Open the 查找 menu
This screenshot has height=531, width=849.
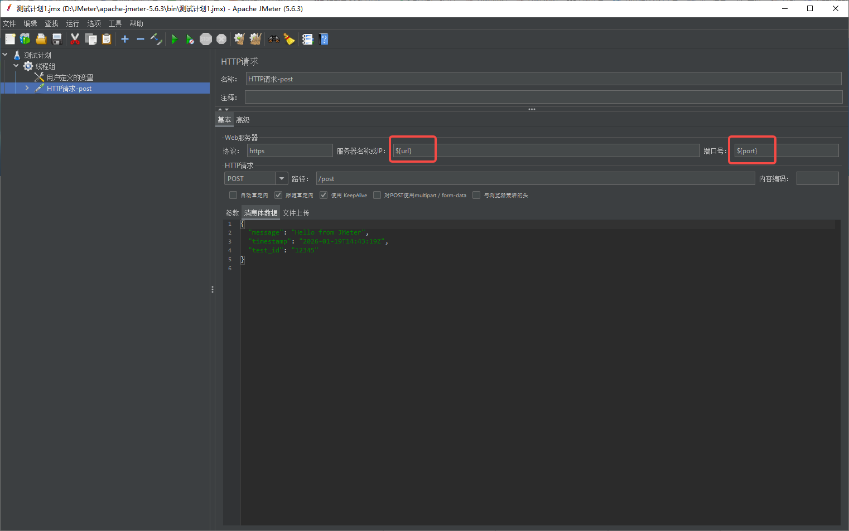(x=51, y=23)
